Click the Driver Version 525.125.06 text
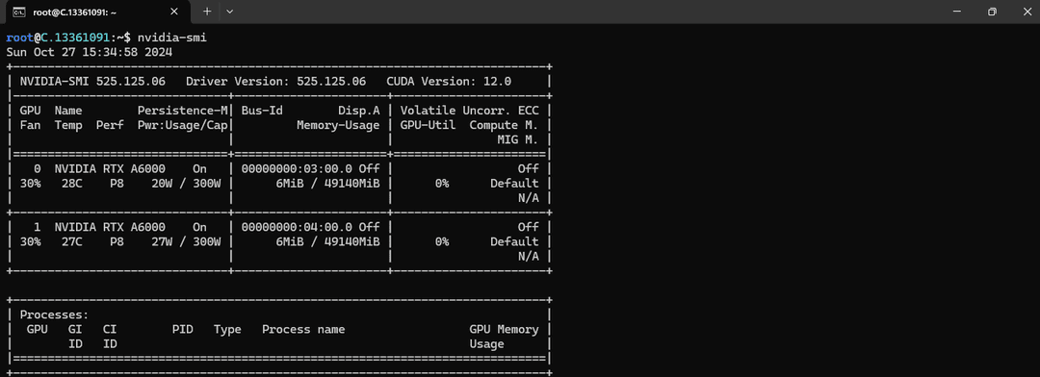Screen dimensions: 1040x377 [276, 82]
